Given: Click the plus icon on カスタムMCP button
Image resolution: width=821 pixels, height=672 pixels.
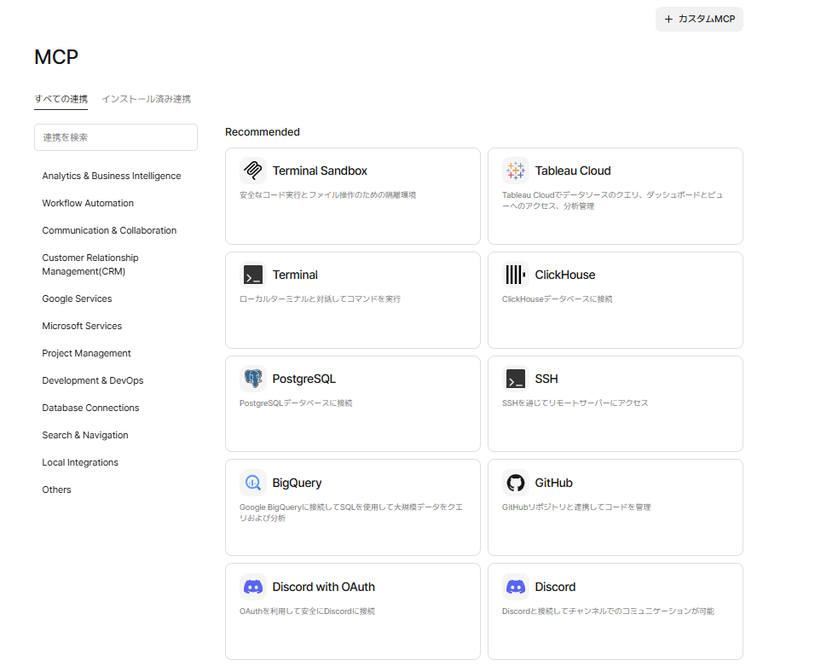Looking at the screenshot, I should point(668,19).
